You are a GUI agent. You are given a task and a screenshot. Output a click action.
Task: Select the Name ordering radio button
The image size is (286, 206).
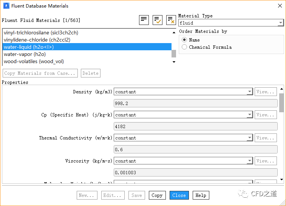pos(184,40)
